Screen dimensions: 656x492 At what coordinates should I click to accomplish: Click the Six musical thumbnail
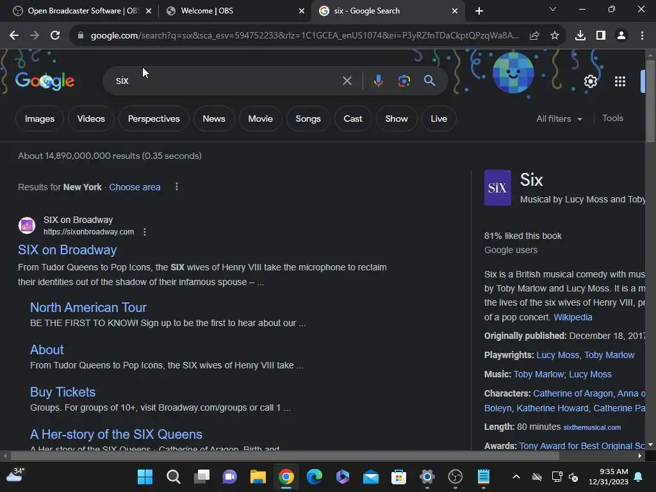[497, 188]
